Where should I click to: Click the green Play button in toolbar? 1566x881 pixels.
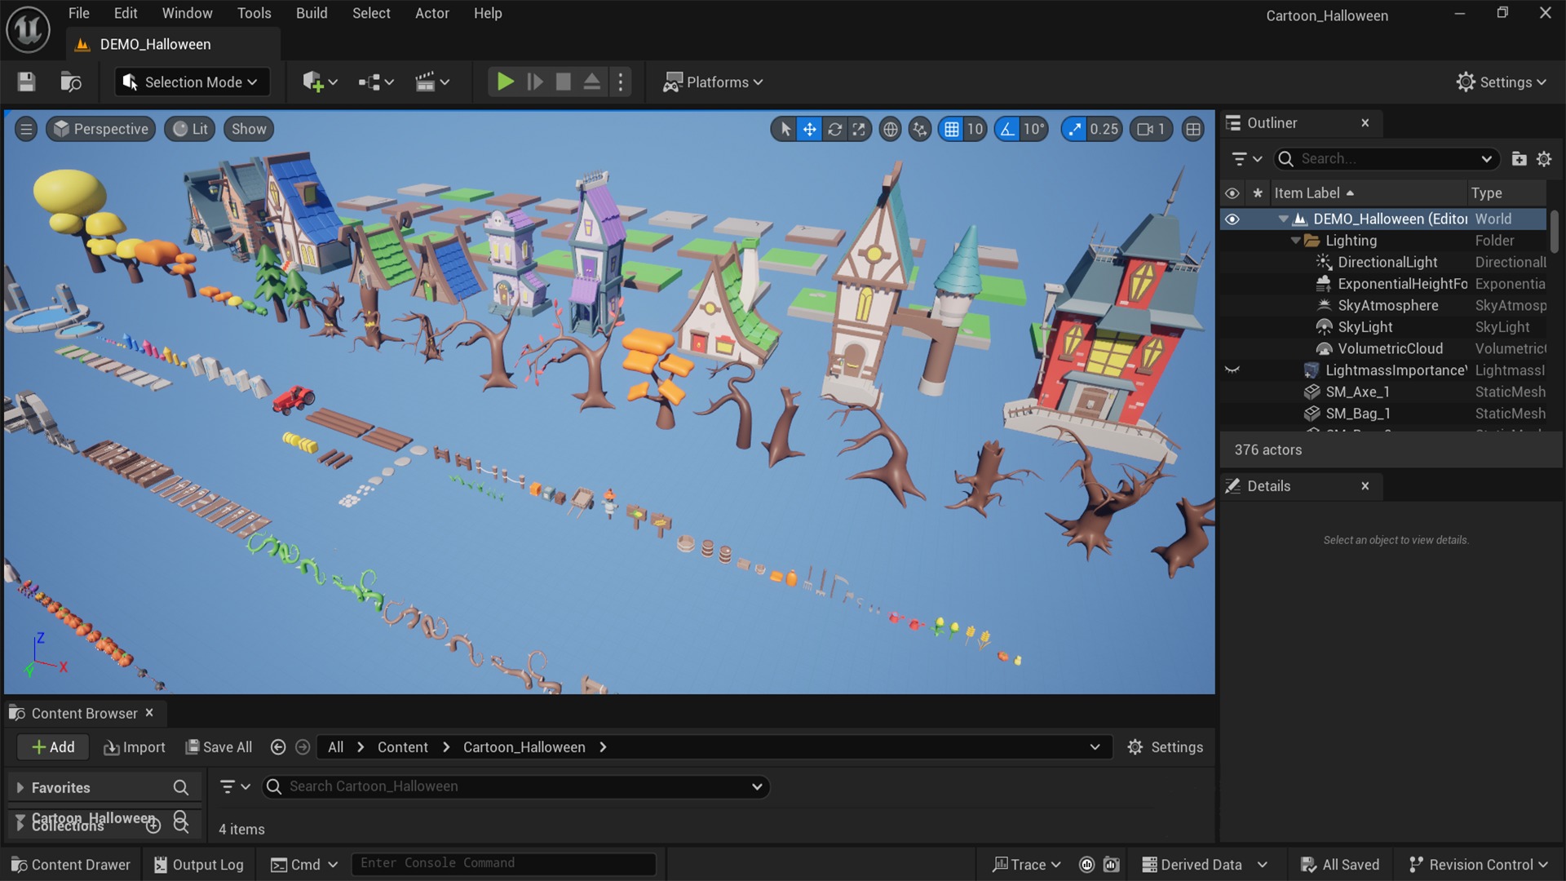(x=505, y=82)
